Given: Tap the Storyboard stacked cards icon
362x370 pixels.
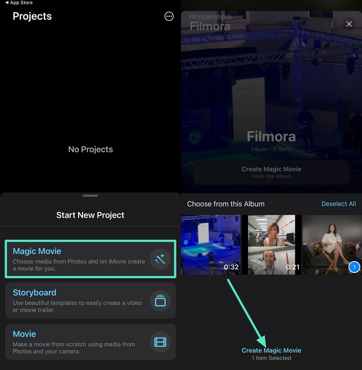Looking at the screenshot, I should click(160, 301).
